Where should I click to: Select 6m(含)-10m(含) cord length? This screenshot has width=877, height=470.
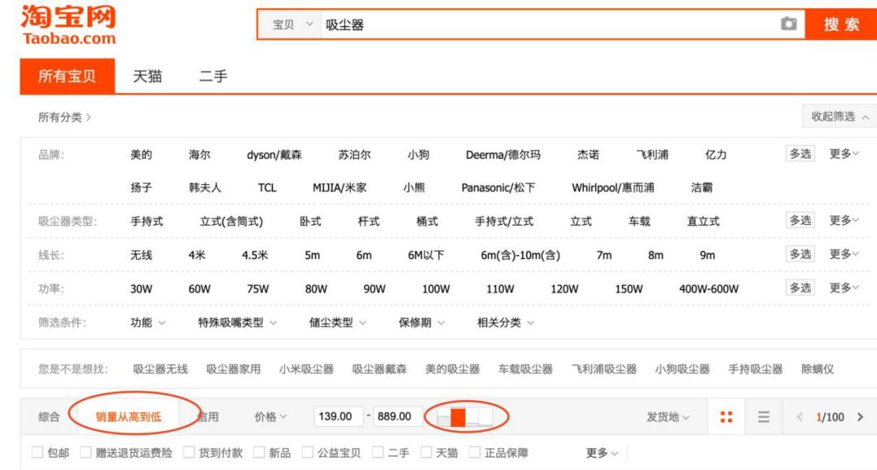coord(521,256)
